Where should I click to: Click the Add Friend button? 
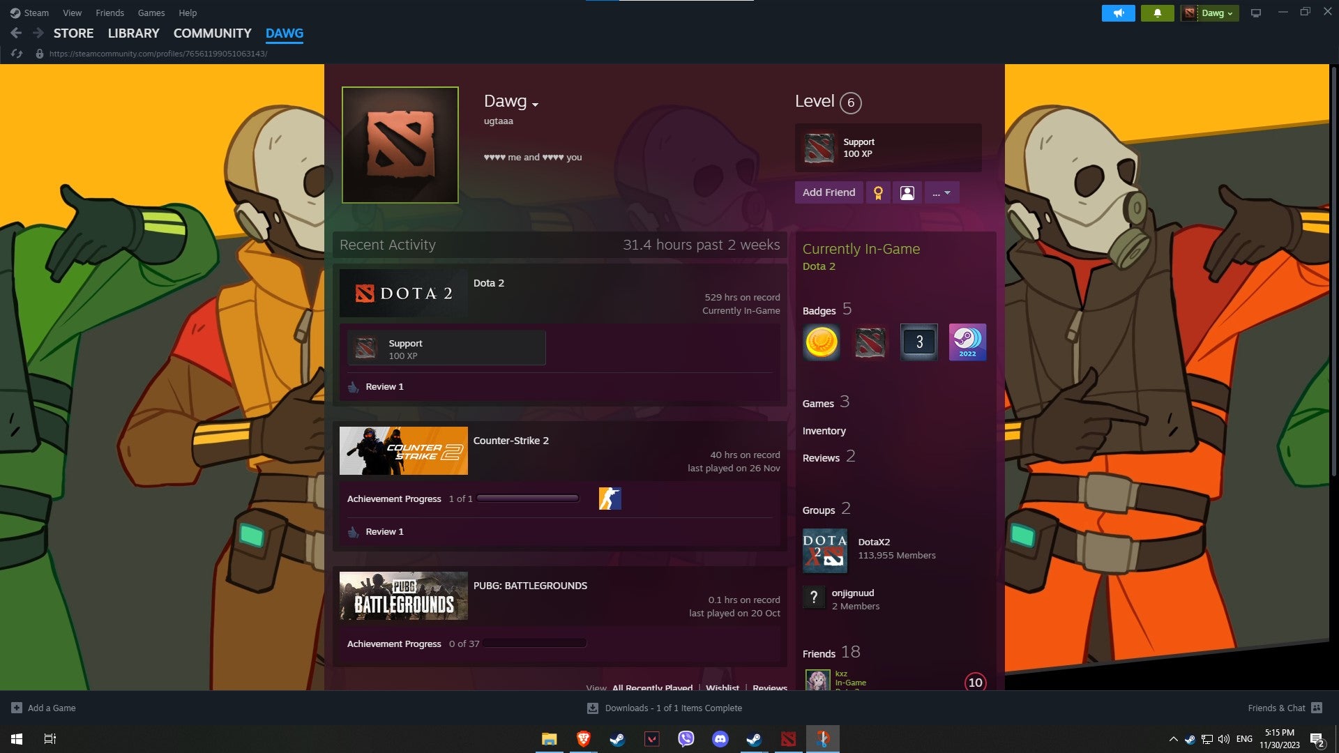point(829,192)
